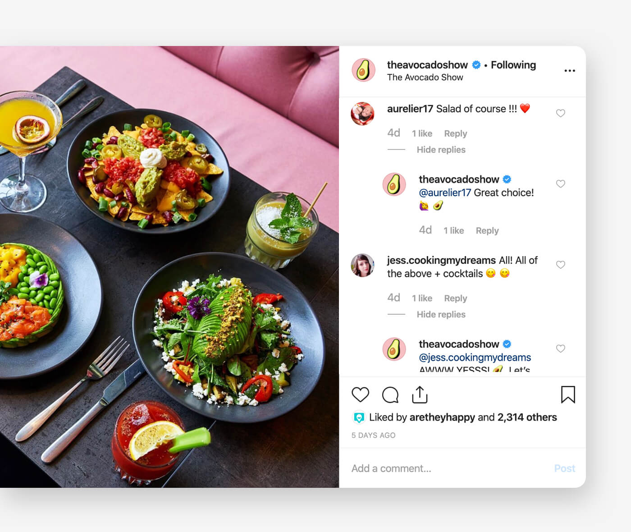Open aurelier17's profile picture
631x532 pixels.
pyautogui.click(x=363, y=114)
